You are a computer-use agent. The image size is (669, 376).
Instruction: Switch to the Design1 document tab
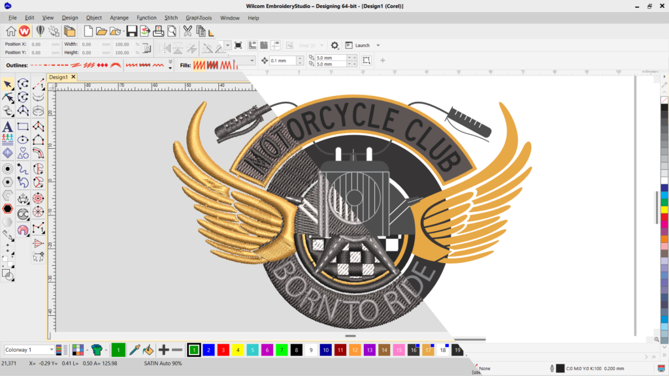tap(57, 76)
